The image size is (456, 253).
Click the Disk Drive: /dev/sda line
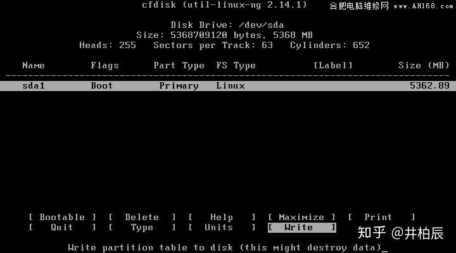click(227, 25)
